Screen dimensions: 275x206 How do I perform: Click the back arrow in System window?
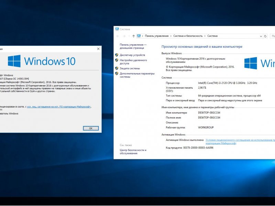(x=118, y=36)
